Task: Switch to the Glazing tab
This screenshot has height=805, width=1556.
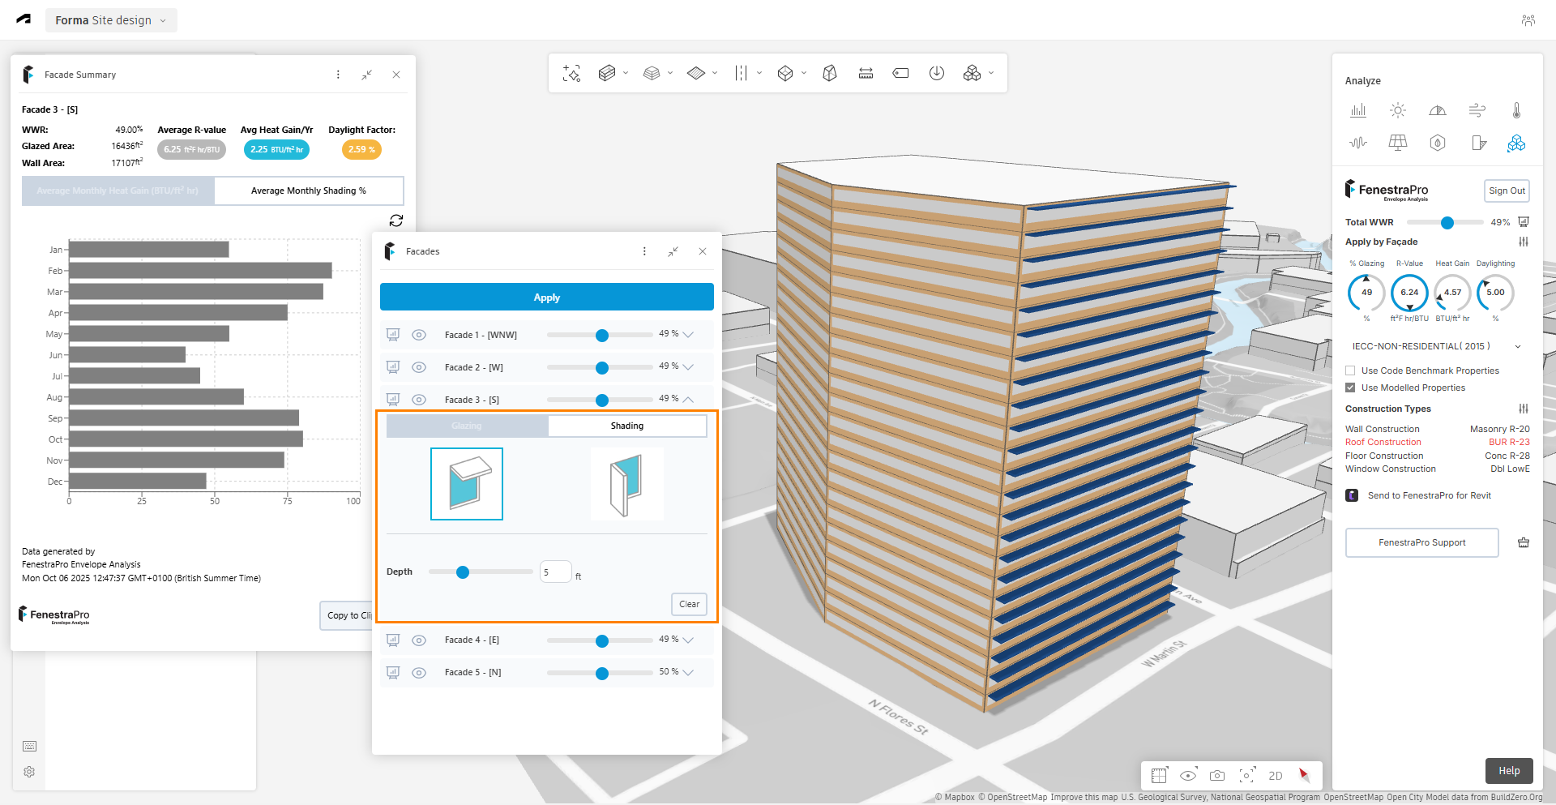Action: click(467, 426)
